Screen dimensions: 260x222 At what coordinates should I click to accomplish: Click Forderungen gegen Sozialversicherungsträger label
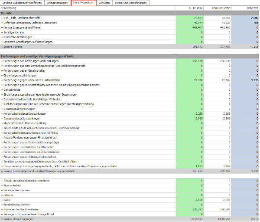pos(32,142)
